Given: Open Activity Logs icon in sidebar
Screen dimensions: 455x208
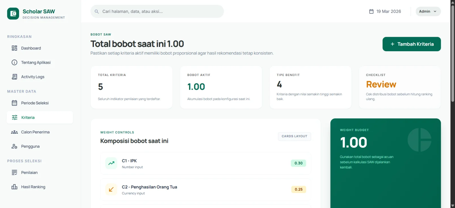Looking at the screenshot, I should pyautogui.click(x=15, y=77).
